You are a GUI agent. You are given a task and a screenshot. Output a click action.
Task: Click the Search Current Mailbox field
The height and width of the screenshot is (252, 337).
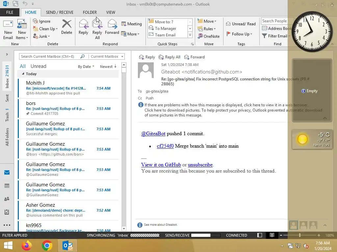point(49,56)
